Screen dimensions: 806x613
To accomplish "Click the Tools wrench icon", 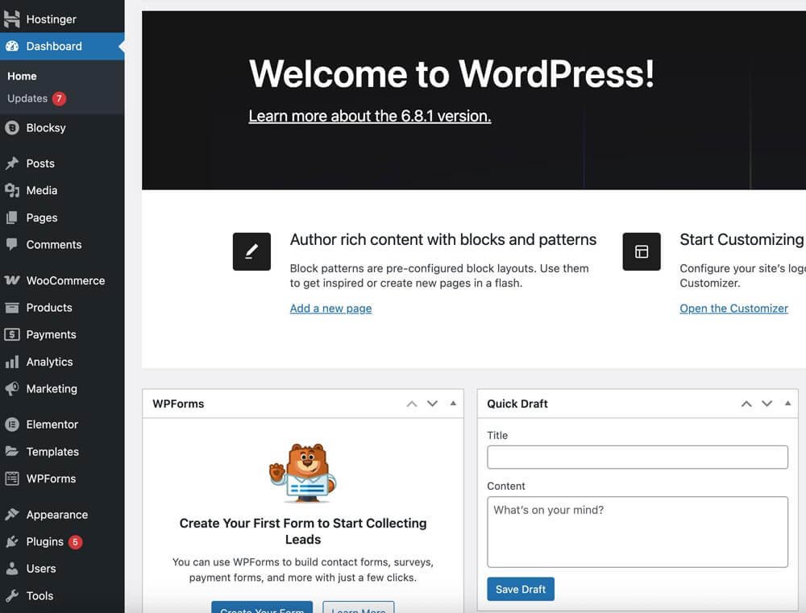I will (x=12, y=595).
